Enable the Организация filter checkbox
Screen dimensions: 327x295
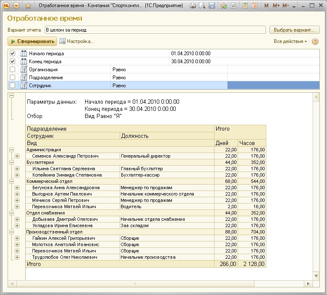coord(12,70)
